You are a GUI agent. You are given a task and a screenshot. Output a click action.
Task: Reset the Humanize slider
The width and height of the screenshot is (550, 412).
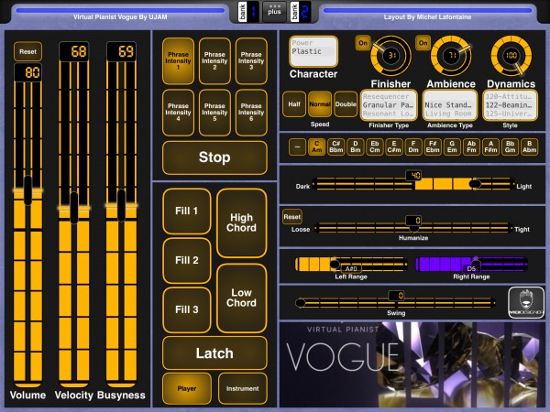coord(291,217)
